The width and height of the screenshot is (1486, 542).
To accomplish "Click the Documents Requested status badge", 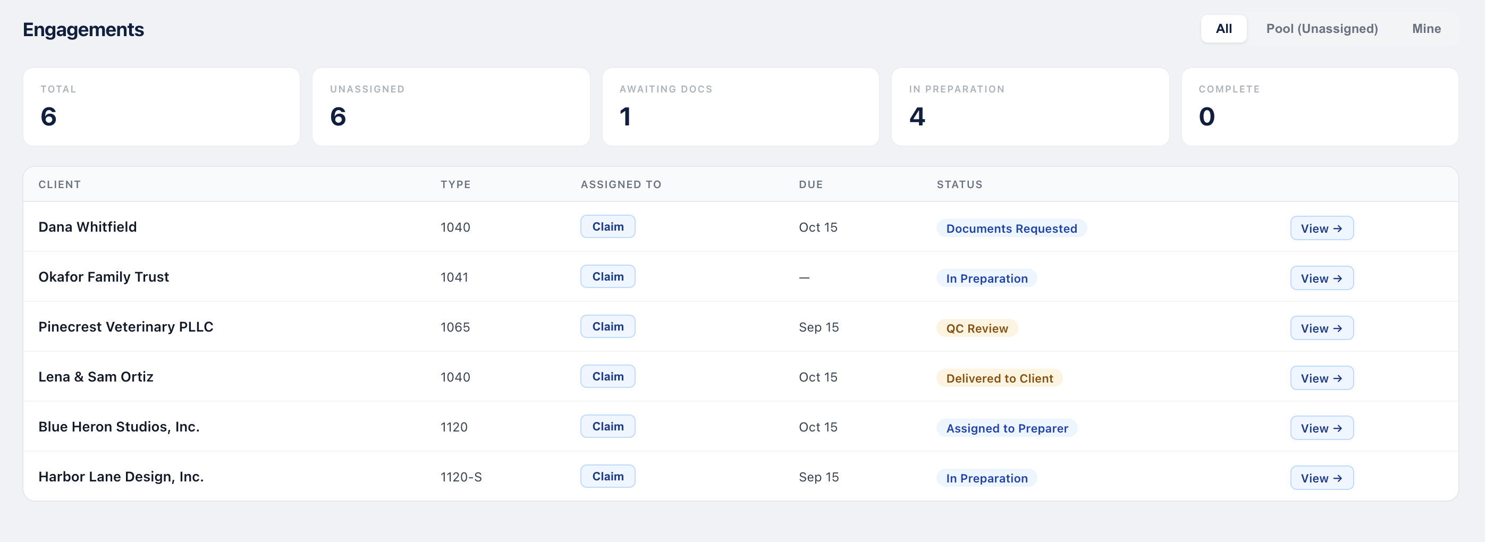I will click(1011, 228).
